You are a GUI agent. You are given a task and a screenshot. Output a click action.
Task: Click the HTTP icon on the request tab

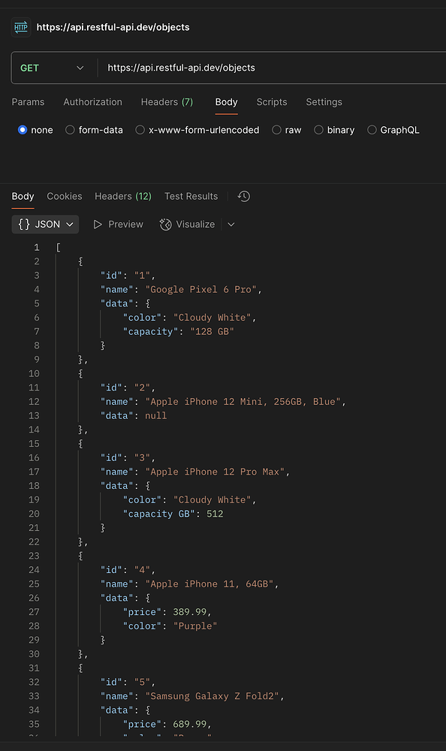point(20,26)
